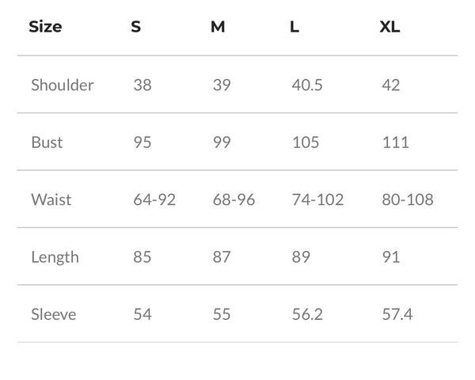Click waist range 80-108 for size XL
Screen dimensions: 475x380
pos(408,199)
